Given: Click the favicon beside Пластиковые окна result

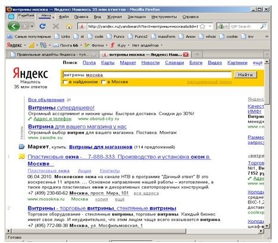Looking at the screenshot, I should (22, 156).
